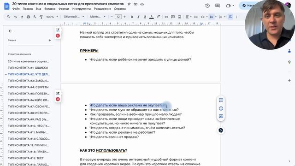Viewport: 295px width, 166px height.
Task: Open the Вставка menu
Action: [x=50, y=9]
